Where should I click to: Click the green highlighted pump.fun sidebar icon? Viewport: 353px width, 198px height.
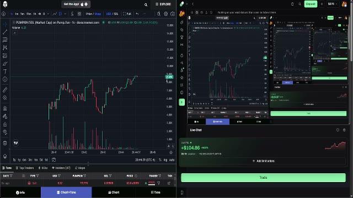pyautogui.click(x=181, y=102)
